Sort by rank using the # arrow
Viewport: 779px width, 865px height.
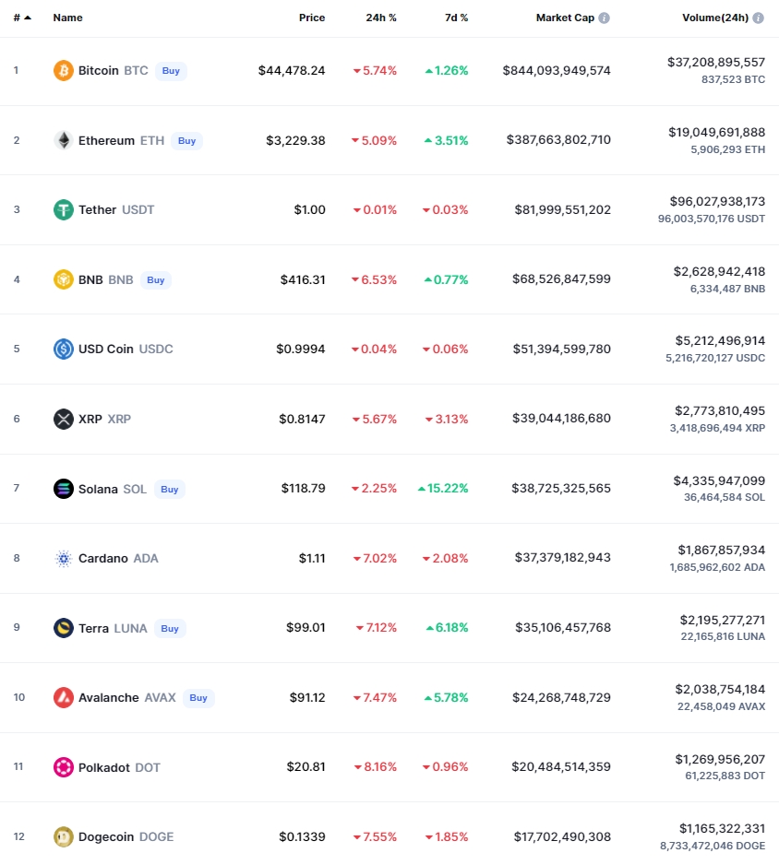click(23, 18)
